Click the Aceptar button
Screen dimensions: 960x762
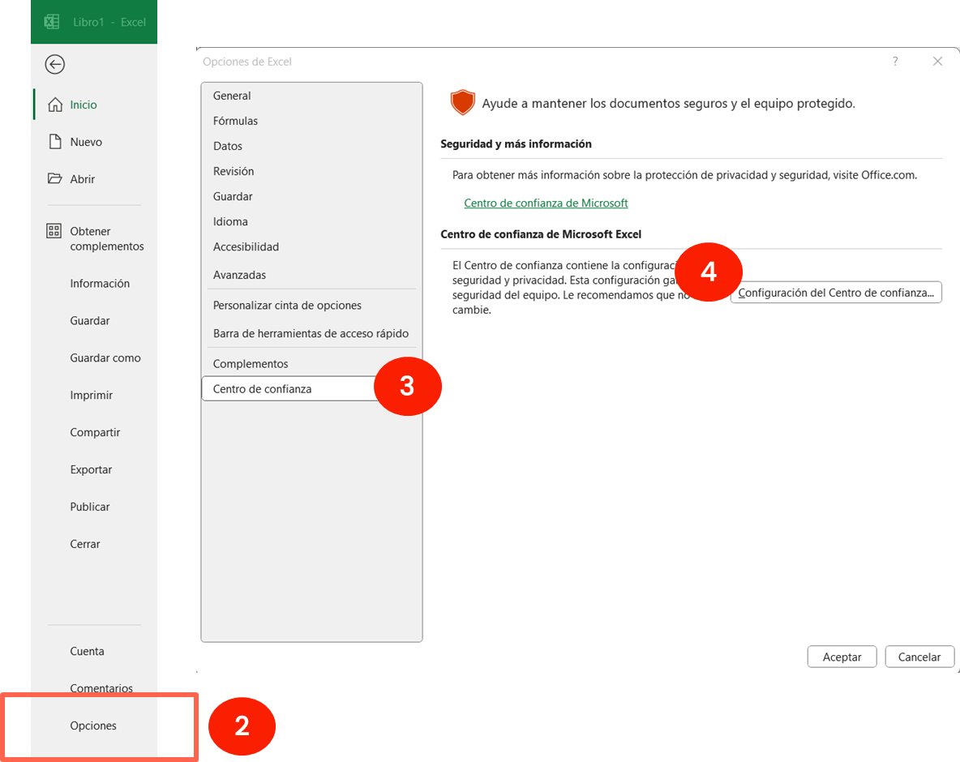tap(842, 657)
